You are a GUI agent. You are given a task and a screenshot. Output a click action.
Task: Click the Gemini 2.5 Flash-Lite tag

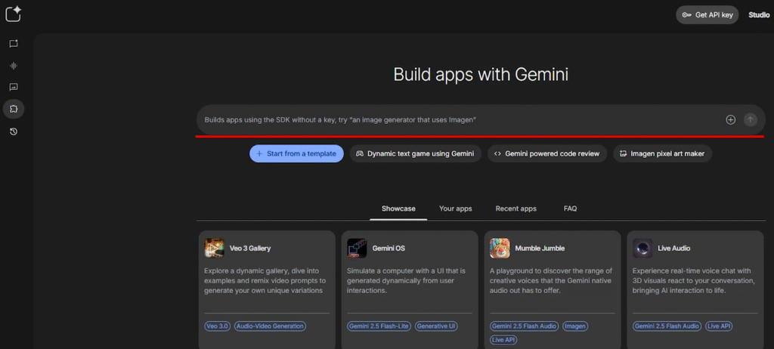[379, 326]
